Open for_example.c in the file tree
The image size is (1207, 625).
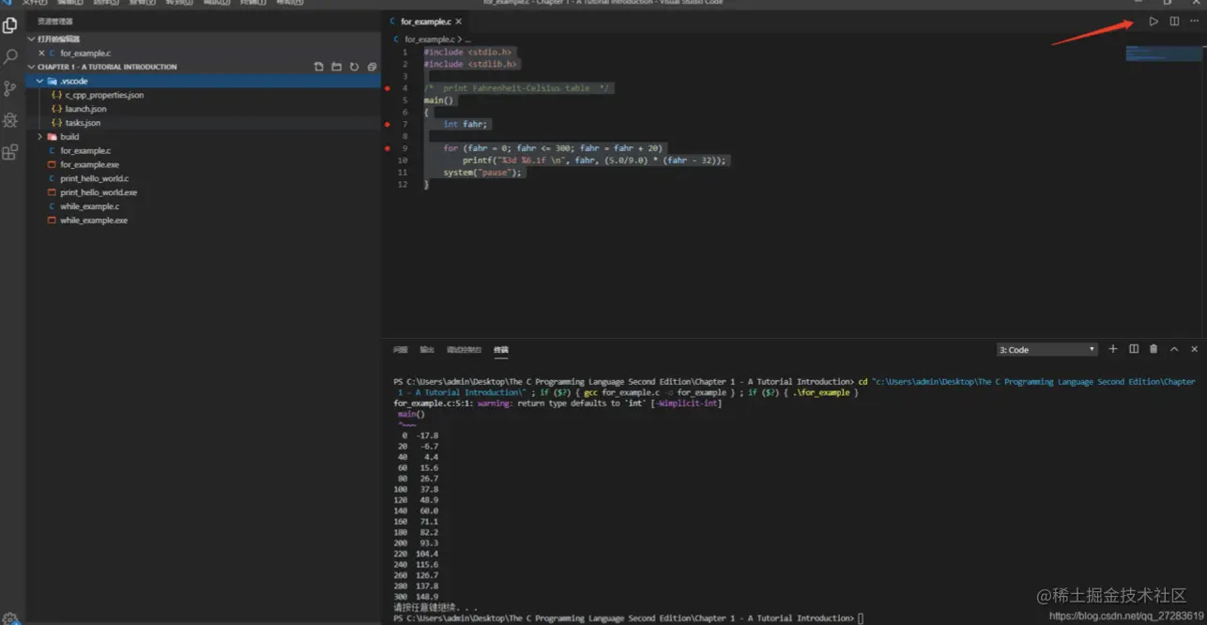pyautogui.click(x=85, y=150)
